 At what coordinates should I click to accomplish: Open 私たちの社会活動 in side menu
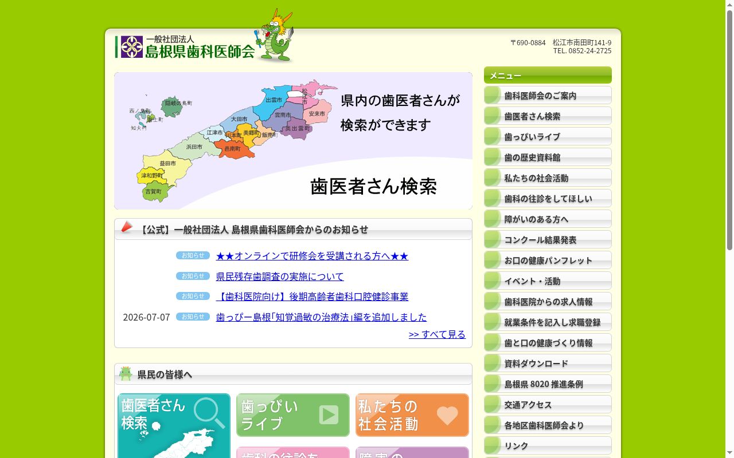click(x=548, y=177)
